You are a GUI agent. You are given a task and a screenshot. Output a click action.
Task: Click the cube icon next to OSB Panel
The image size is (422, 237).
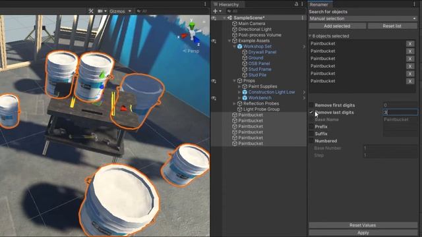(245, 64)
